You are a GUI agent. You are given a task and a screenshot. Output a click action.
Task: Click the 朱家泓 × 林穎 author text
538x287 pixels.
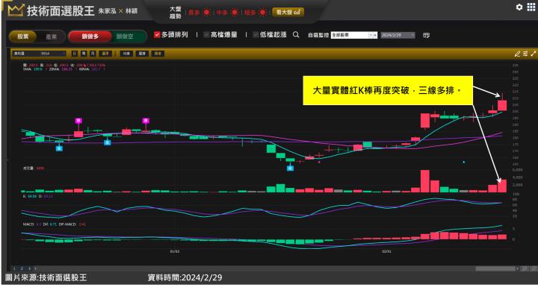click(x=117, y=10)
